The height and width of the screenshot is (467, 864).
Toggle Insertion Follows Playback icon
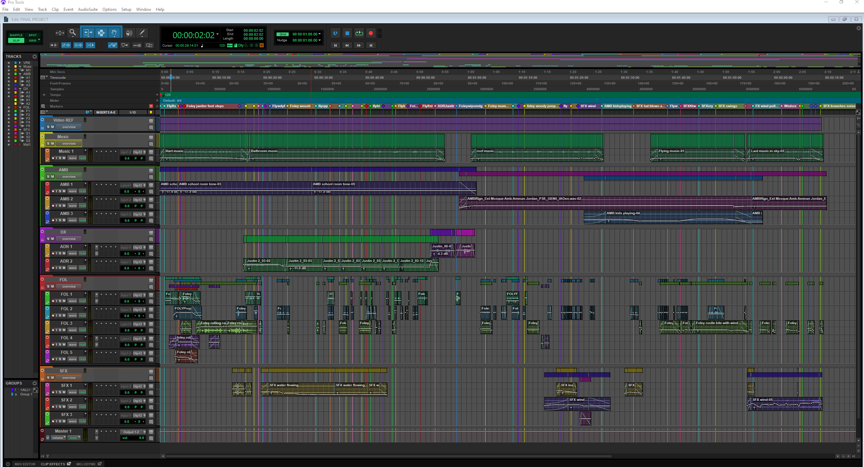pos(90,45)
